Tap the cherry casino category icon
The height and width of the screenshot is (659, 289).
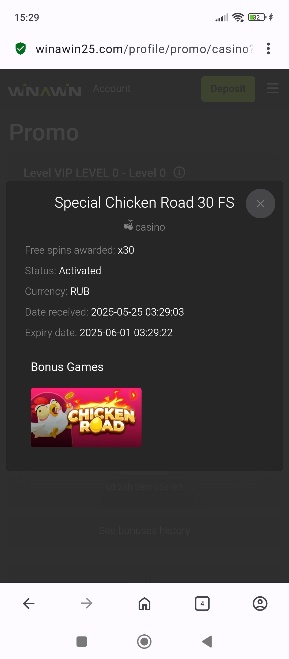click(x=128, y=225)
